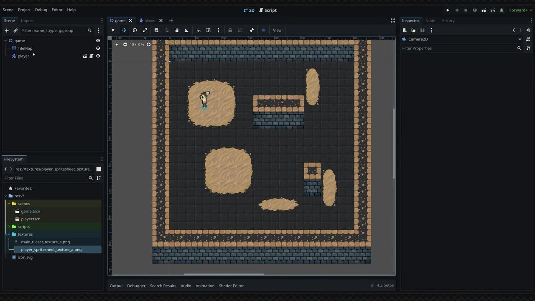
Task: Open the player node's attached script
Action: click(91, 56)
